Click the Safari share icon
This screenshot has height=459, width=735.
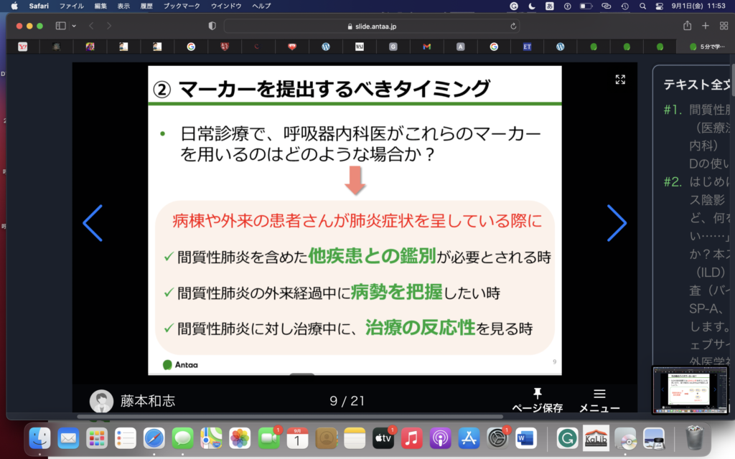click(x=688, y=26)
